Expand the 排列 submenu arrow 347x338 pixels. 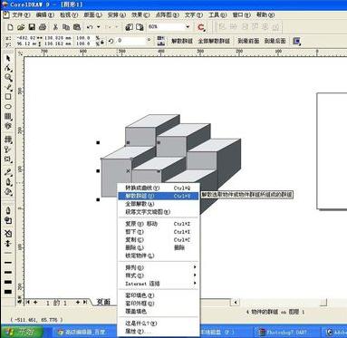coord(195,267)
